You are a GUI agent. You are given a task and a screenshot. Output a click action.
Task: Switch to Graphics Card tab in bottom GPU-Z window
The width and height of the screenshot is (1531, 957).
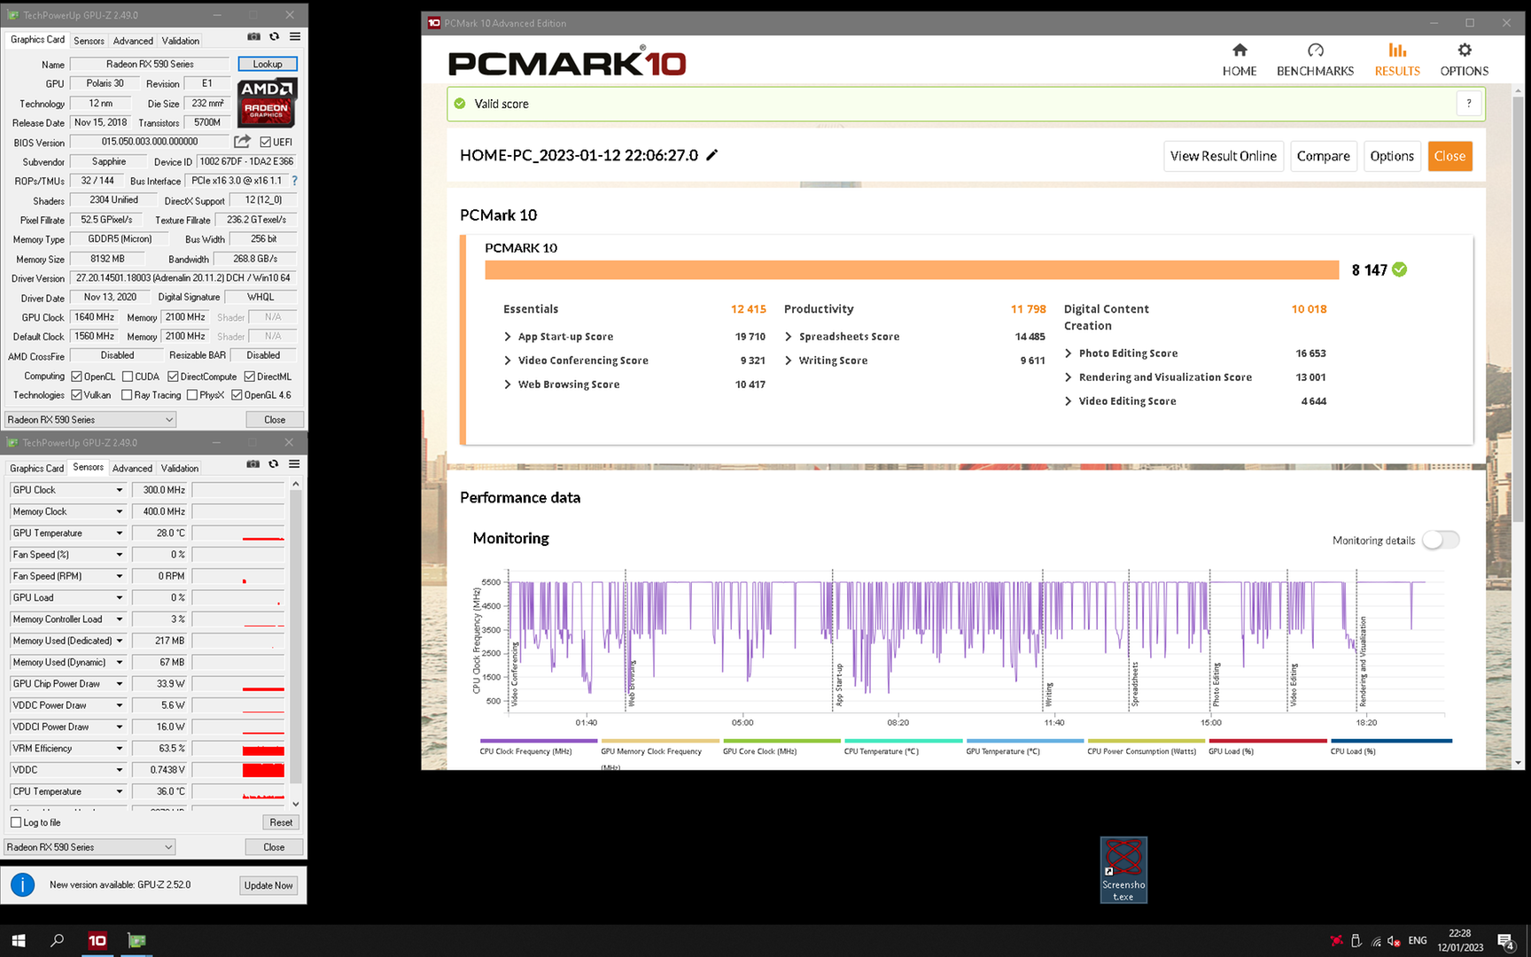coord(36,468)
